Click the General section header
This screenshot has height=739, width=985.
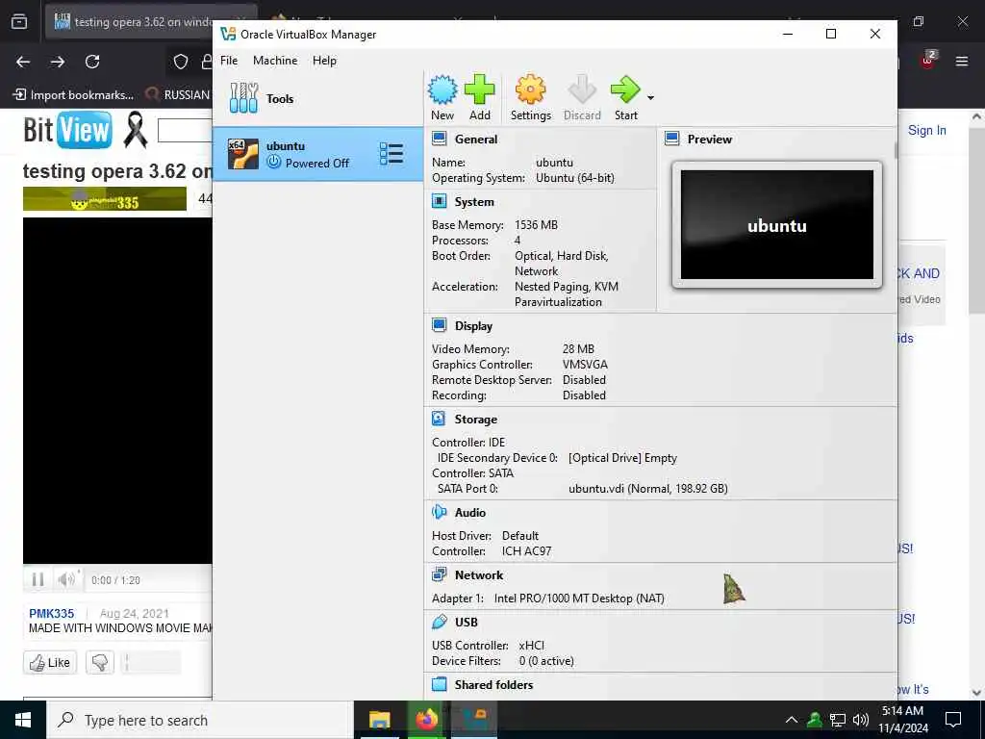click(475, 140)
